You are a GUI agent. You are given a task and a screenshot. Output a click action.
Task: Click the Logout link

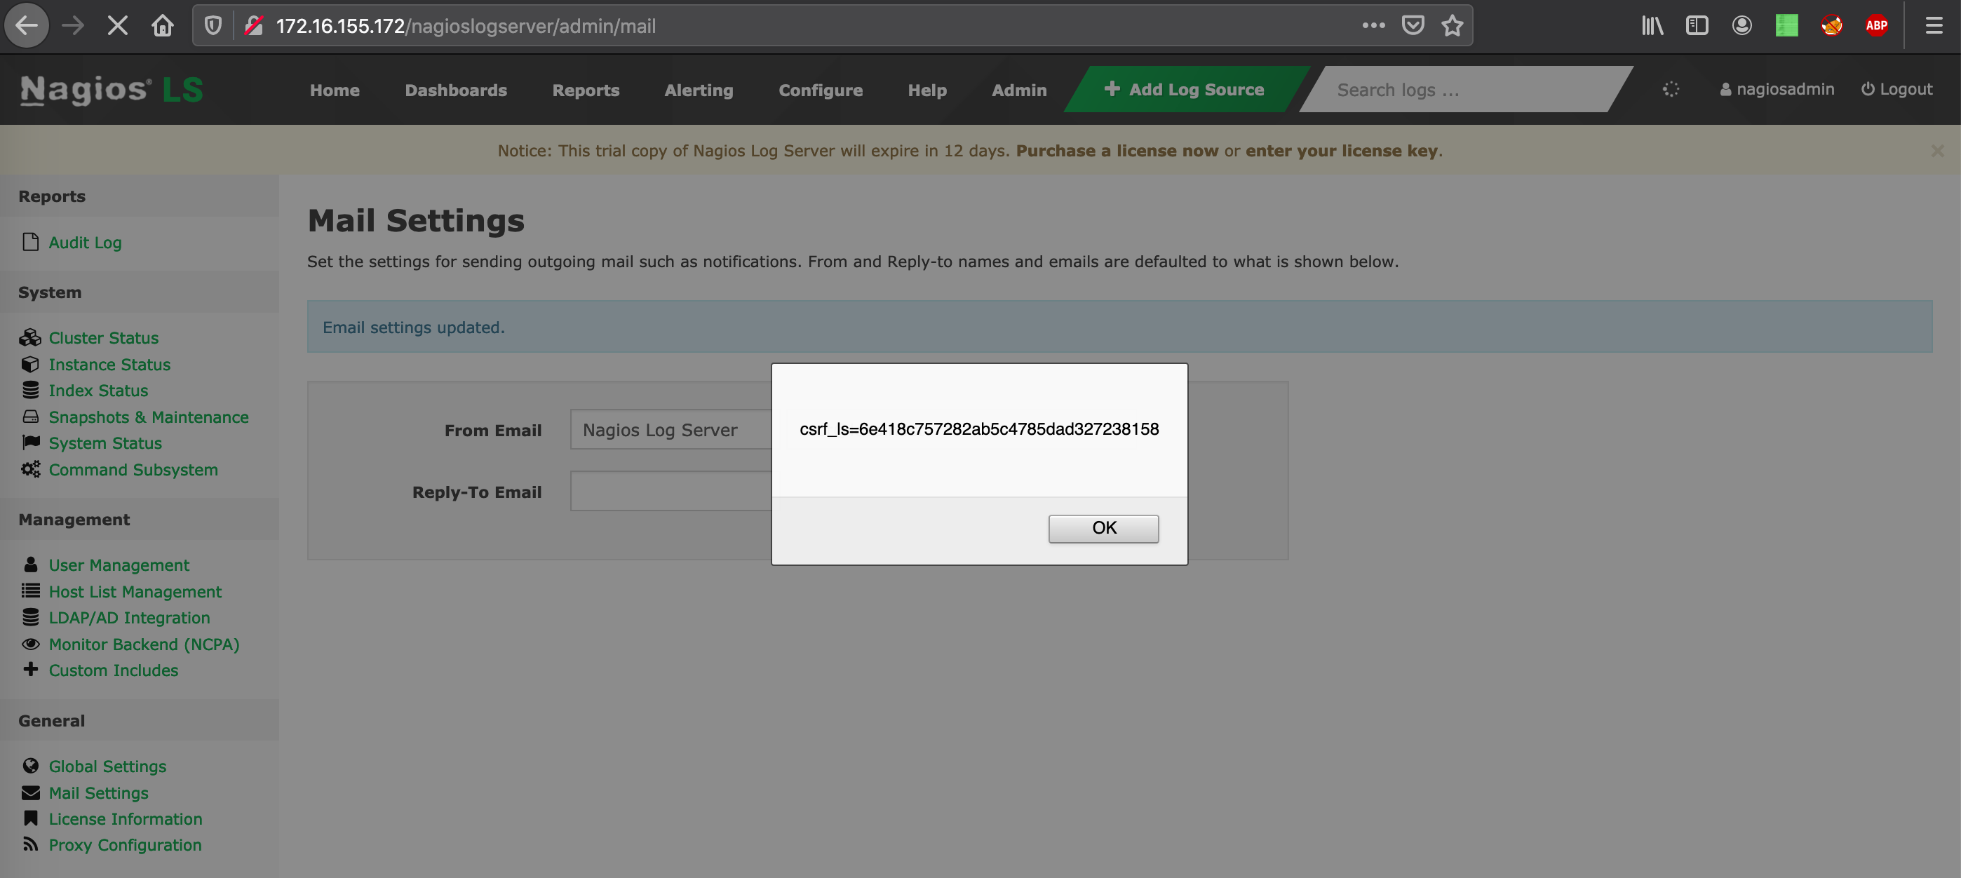click(x=1896, y=89)
